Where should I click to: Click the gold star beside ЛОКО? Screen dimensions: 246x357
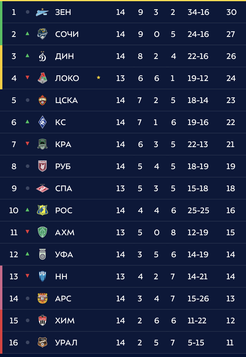click(98, 77)
